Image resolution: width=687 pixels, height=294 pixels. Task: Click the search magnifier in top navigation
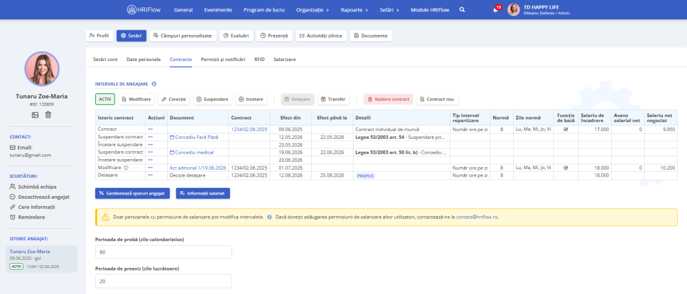[462, 9]
